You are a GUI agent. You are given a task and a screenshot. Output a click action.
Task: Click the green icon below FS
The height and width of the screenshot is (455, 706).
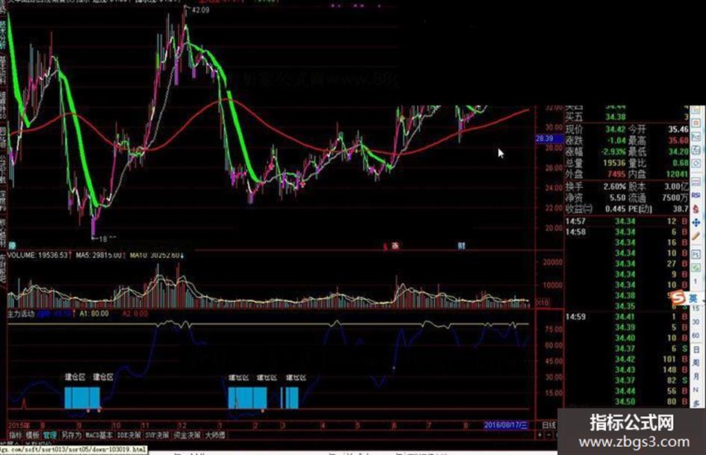696,268
